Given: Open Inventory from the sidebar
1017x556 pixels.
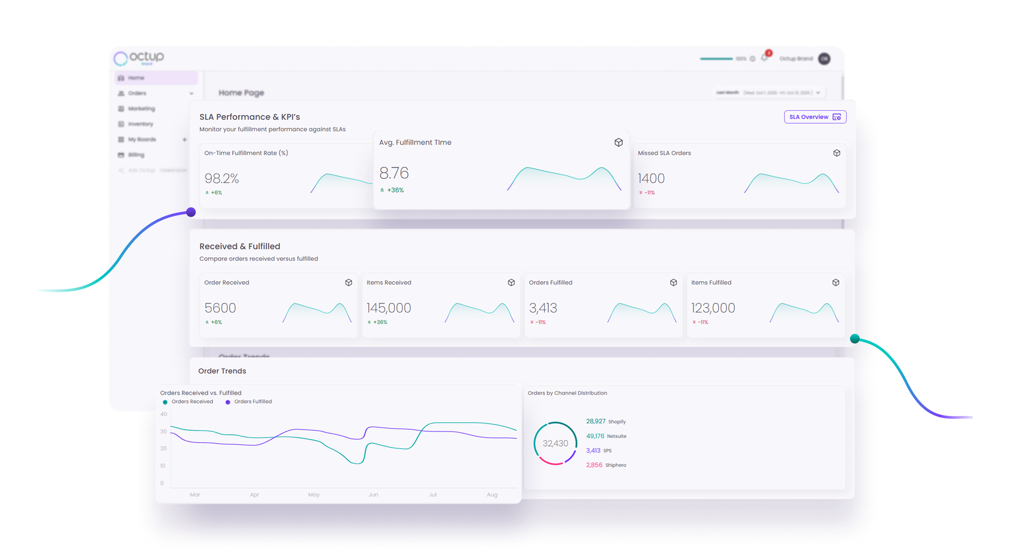Looking at the screenshot, I should point(140,124).
